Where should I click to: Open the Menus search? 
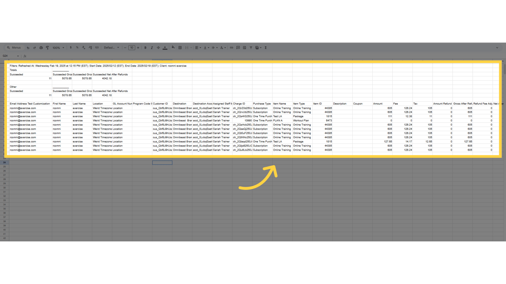(14, 47)
